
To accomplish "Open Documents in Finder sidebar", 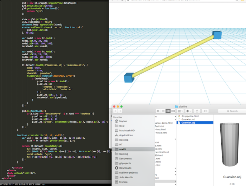I will coord(125,159).
